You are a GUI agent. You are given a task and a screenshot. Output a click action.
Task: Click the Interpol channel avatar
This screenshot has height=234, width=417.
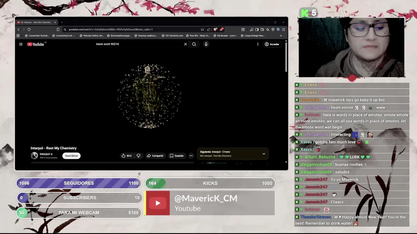point(34,156)
